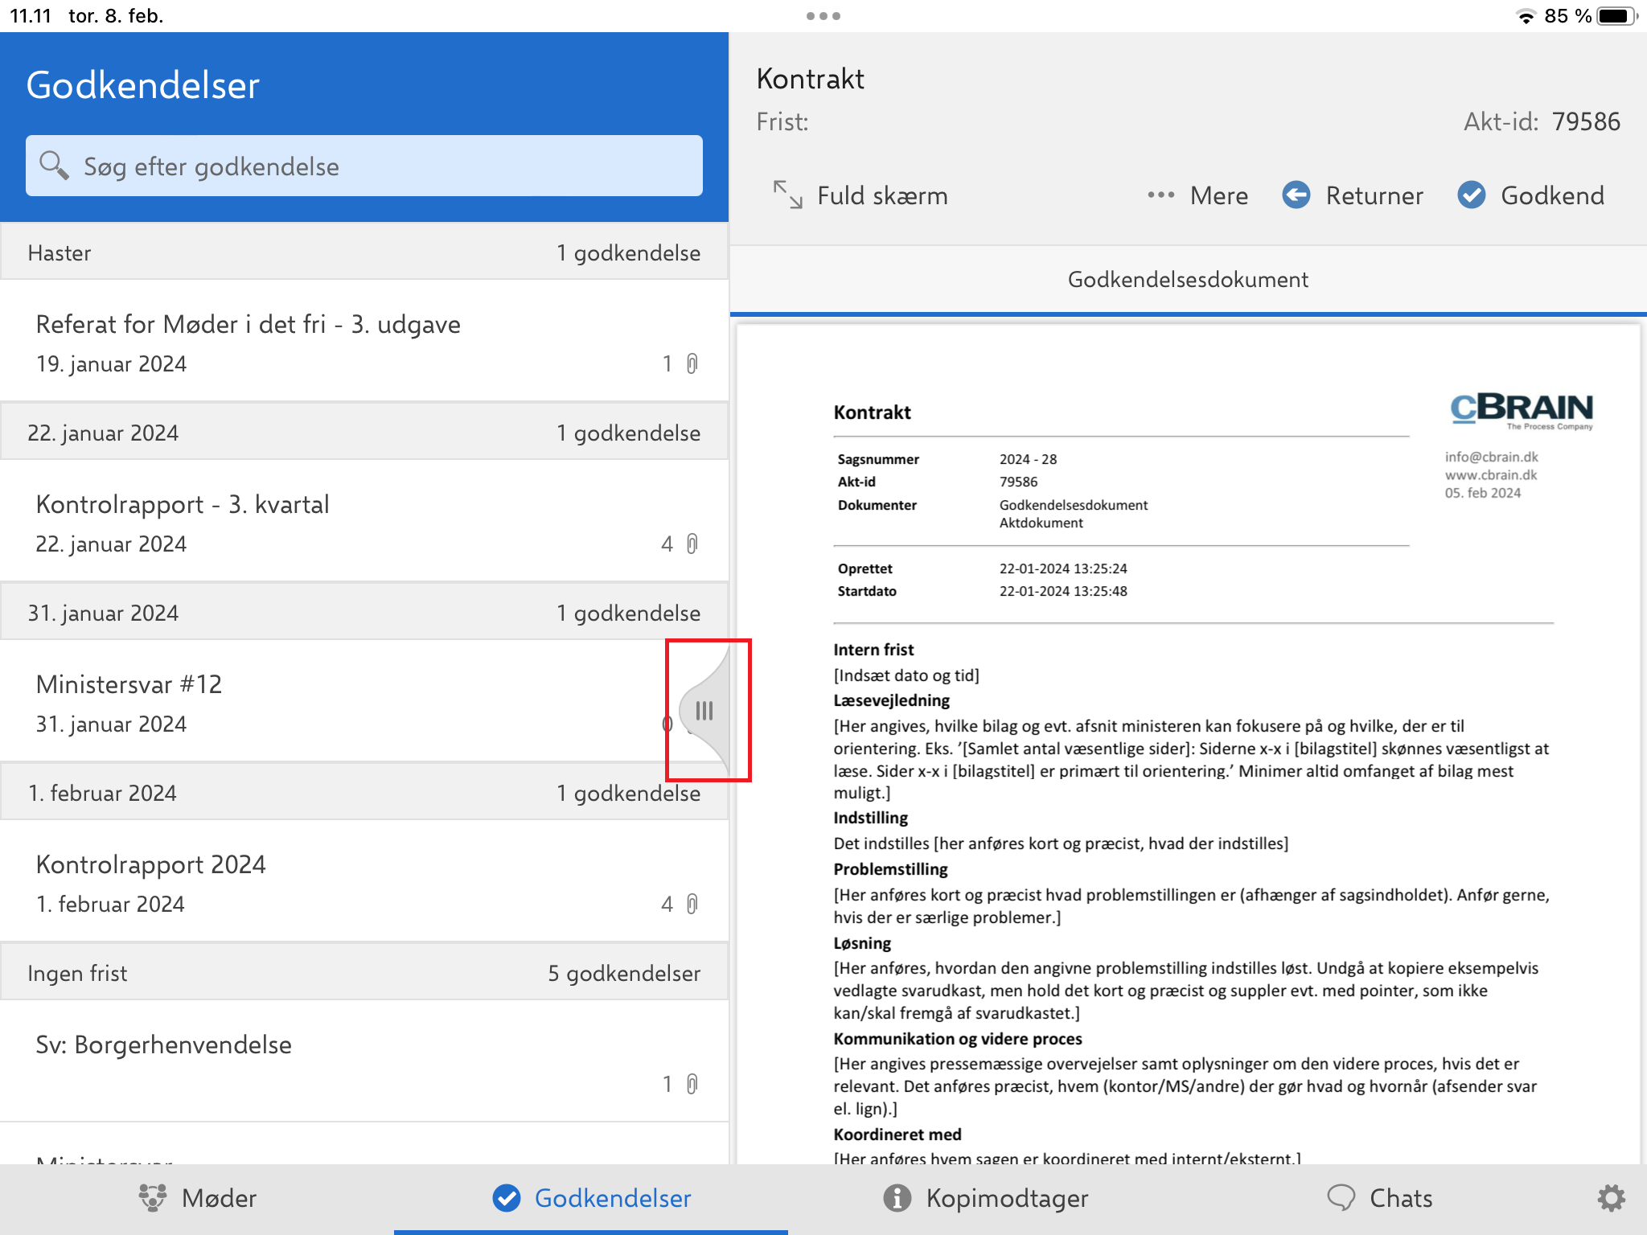The width and height of the screenshot is (1647, 1235).
Task: Tap attachment clip on Kontrolrapport 3. kvartal
Action: point(692,544)
